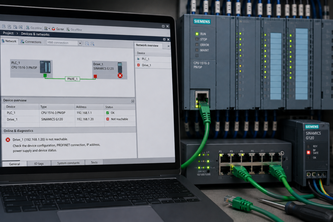This screenshot has width=333, height=222.
Task: Click the red PROFINET port on Drive_1
Action: coord(95,76)
